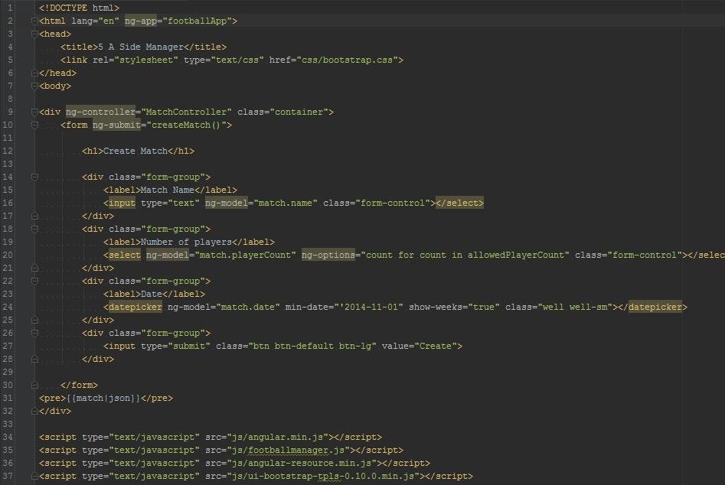Toggle fold marker at closing div on line 32
Screen dimensions: 725x485
tap(34, 411)
